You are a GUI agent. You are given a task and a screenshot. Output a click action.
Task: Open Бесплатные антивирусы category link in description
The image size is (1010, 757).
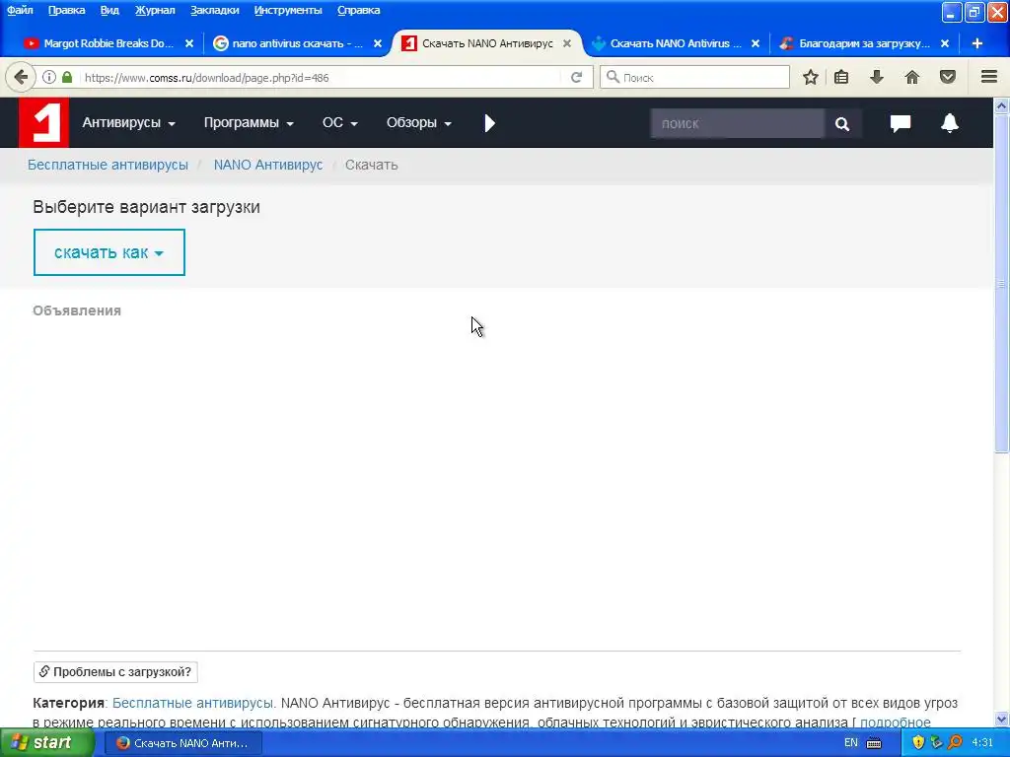[x=194, y=703]
